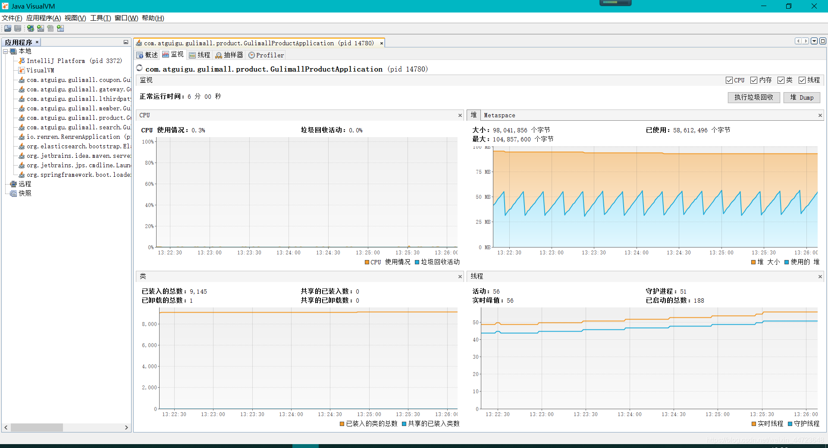This screenshot has height=448, width=828.
Task: Click Java icon of org.jetbrains.idea.maven entry
Action: coord(22,156)
